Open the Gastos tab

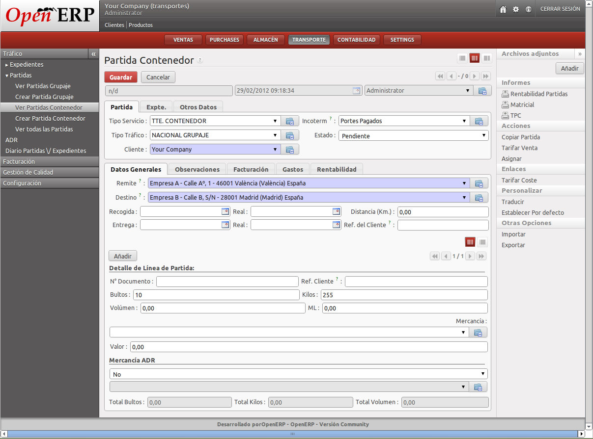pyautogui.click(x=293, y=169)
